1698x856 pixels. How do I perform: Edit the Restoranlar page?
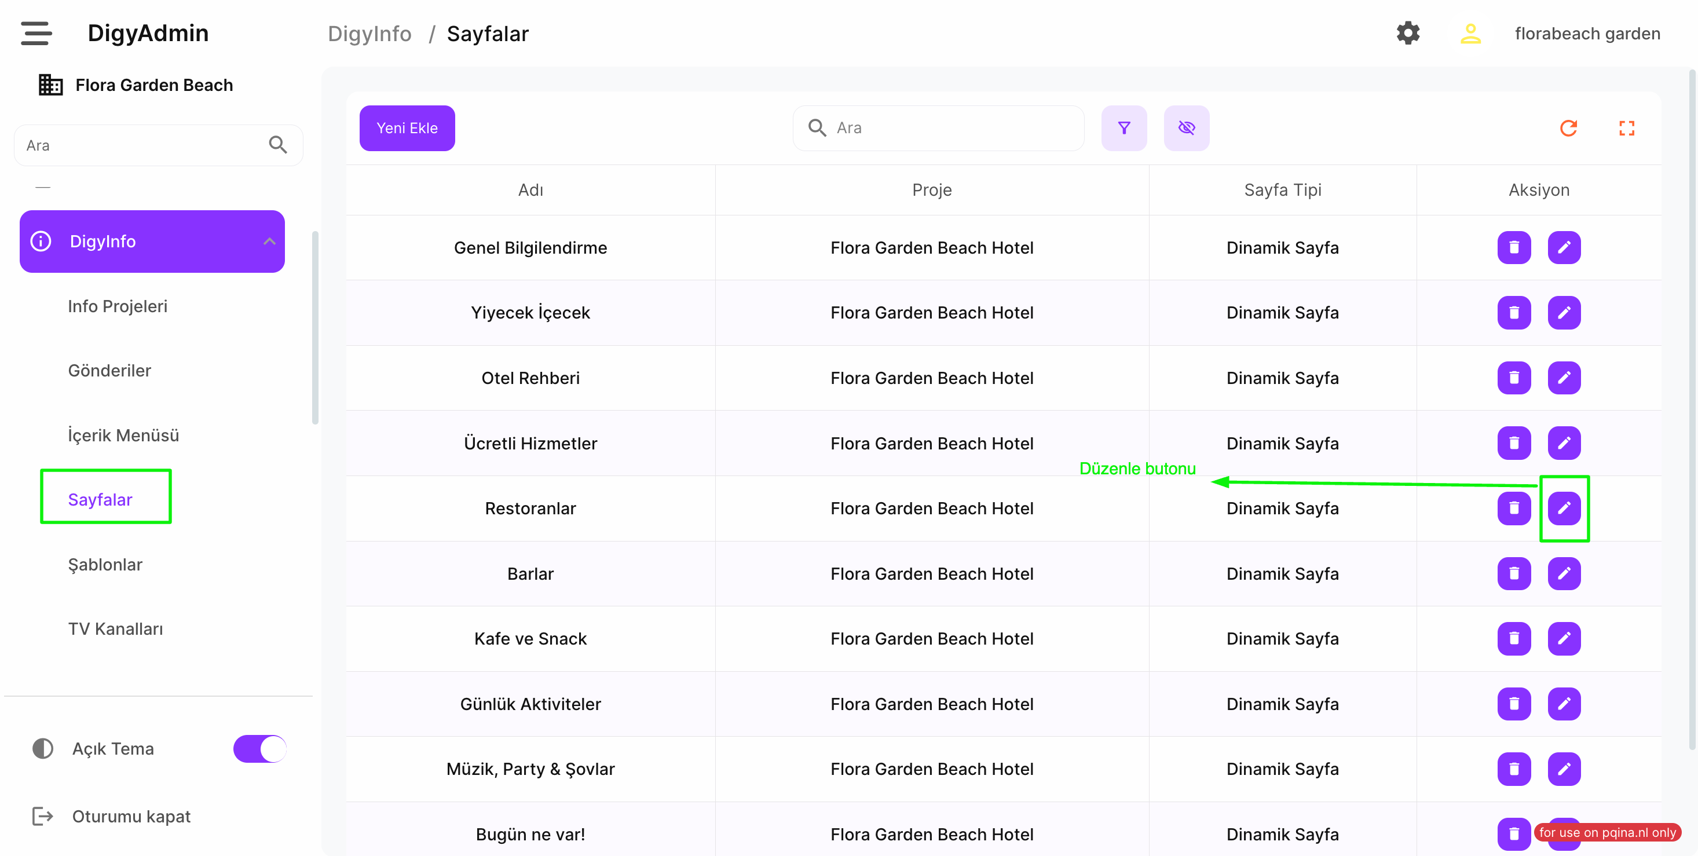tap(1564, 508)
